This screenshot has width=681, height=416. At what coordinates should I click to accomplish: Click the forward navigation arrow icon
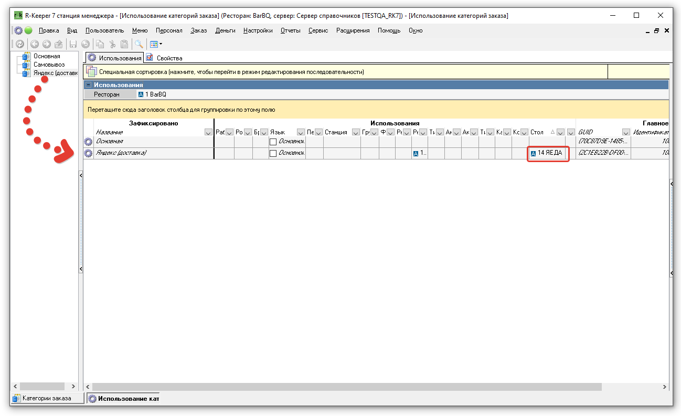46,45
